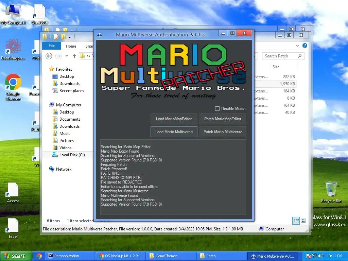
Task: Click the quick access toolbar dropdown
Action: pyautogui.click(x=70, y=37)
